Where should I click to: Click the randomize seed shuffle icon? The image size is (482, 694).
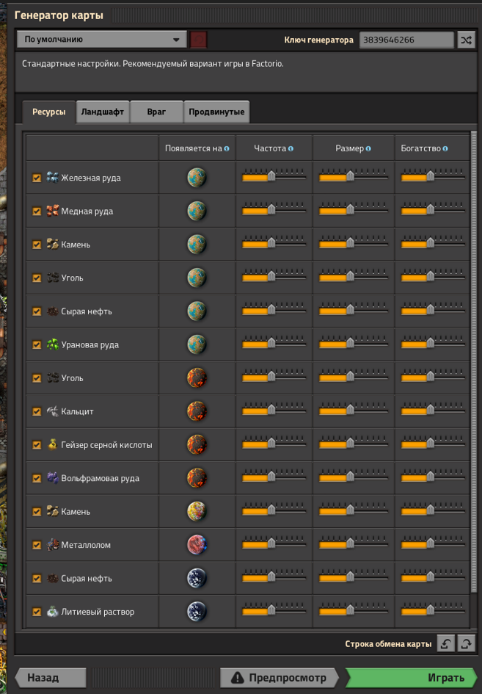pos(466,40)
